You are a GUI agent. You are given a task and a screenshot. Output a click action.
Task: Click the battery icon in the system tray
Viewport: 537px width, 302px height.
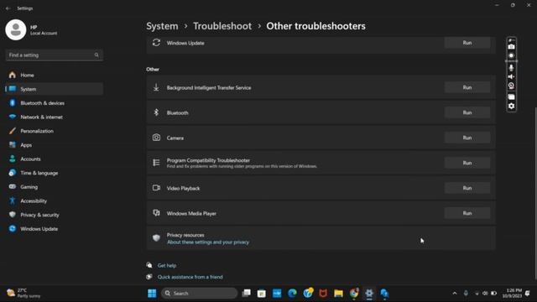[x=494, y=293]
